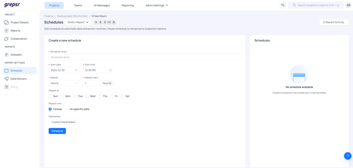Screen dimensions: 353x168
Task: Click the SS user avatar
Action: tap(348, 5)
